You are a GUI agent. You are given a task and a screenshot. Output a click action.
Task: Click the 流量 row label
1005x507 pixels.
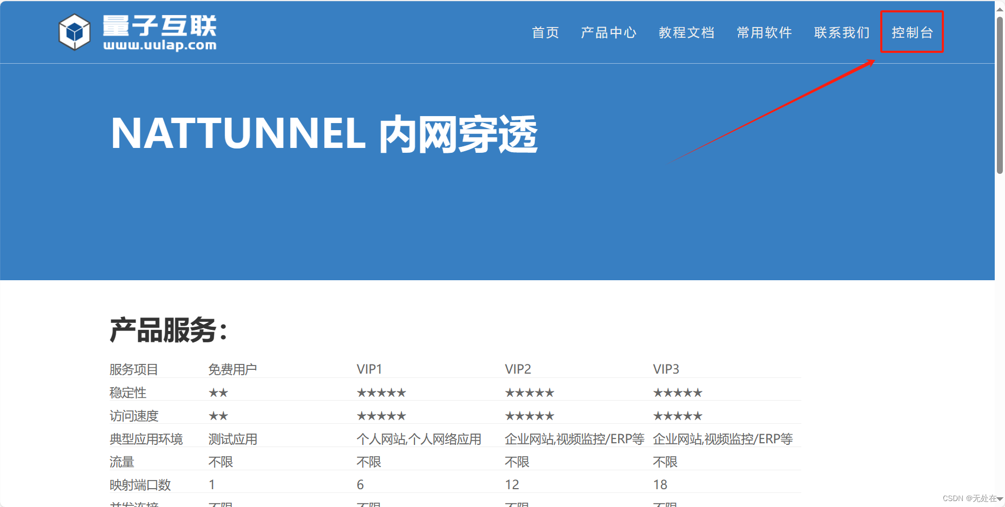tap(122, 462)
